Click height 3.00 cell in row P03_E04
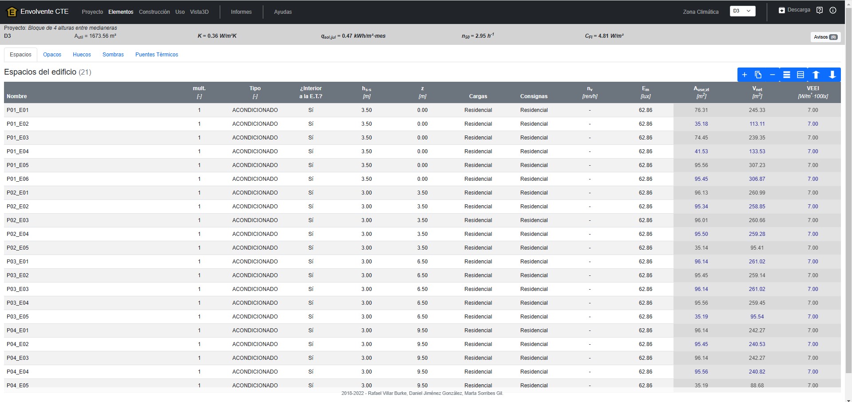852x402 pixels. pyautogui.click(x=367, y=303)
